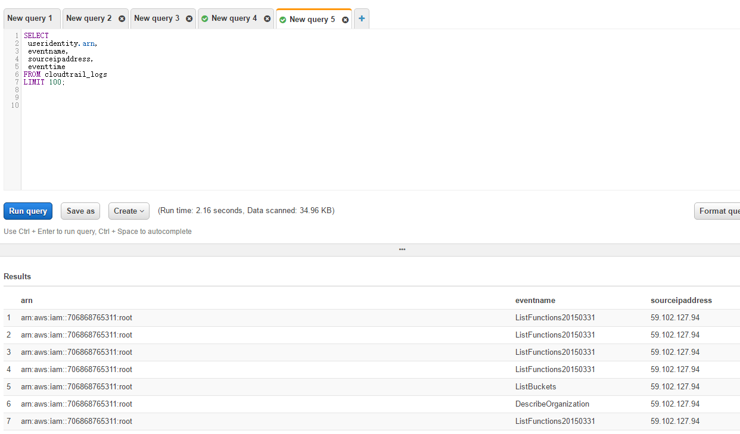The width and height of the screenshot is (740, 434).
Task: Click ListFunctions20150331 cell in row 2
Action: 555,335
